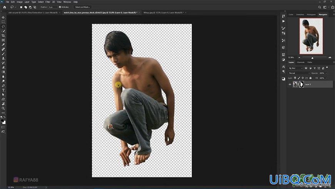
Task: Select the Lasso tool in left toolbar
Action: [3, 27]
